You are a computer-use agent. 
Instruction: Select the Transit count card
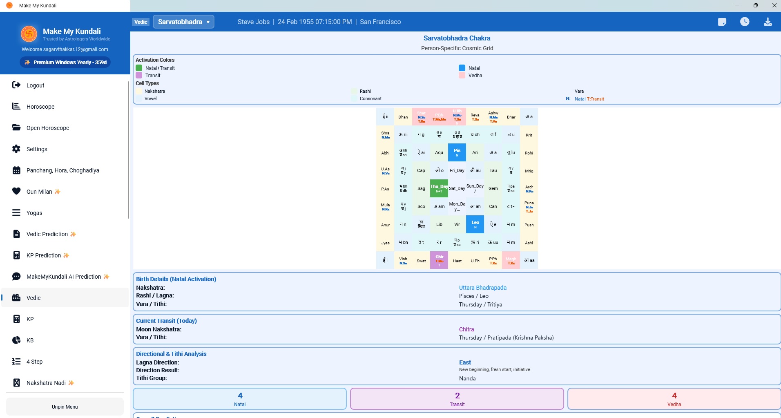click(x=457, y=399)
